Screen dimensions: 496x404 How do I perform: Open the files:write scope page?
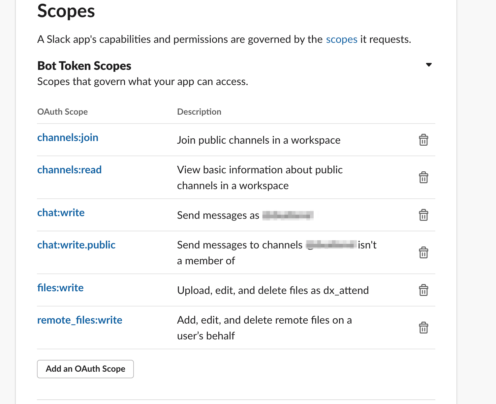coord(60,288)
